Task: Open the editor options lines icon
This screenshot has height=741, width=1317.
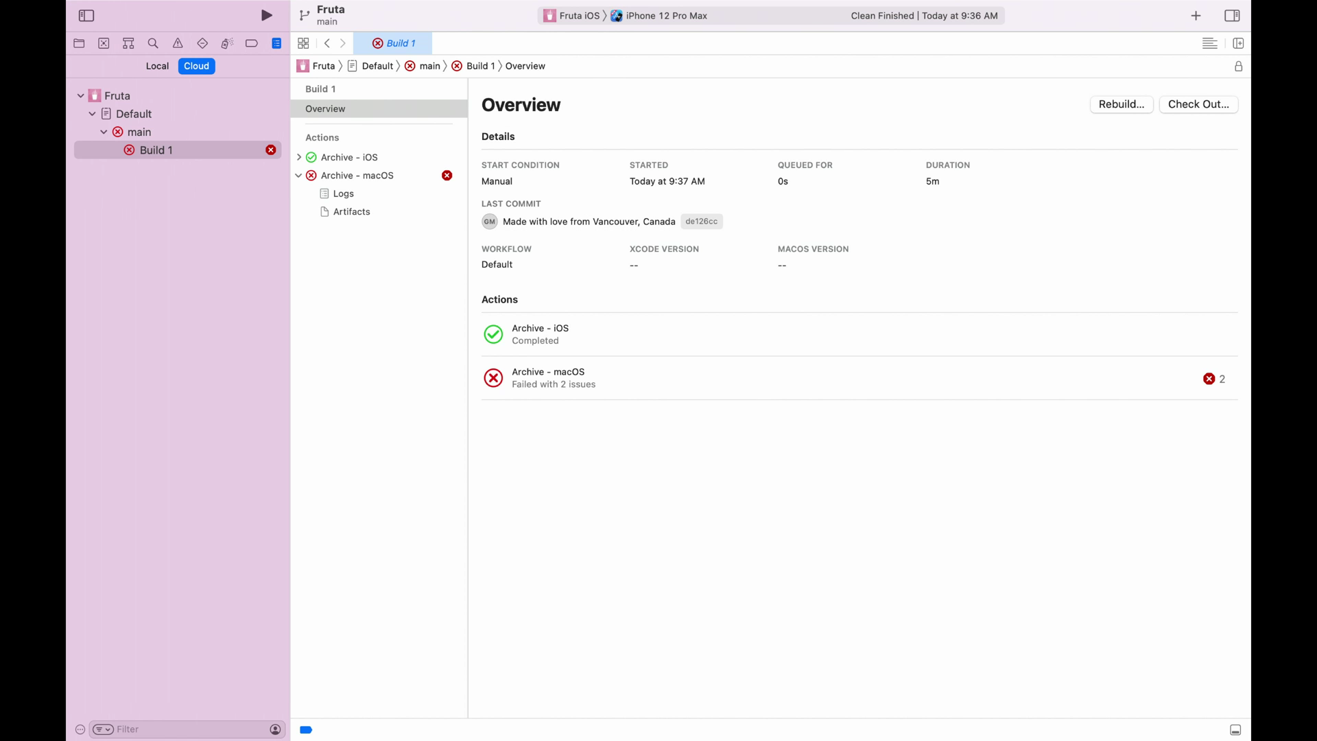Action: 1210,43
